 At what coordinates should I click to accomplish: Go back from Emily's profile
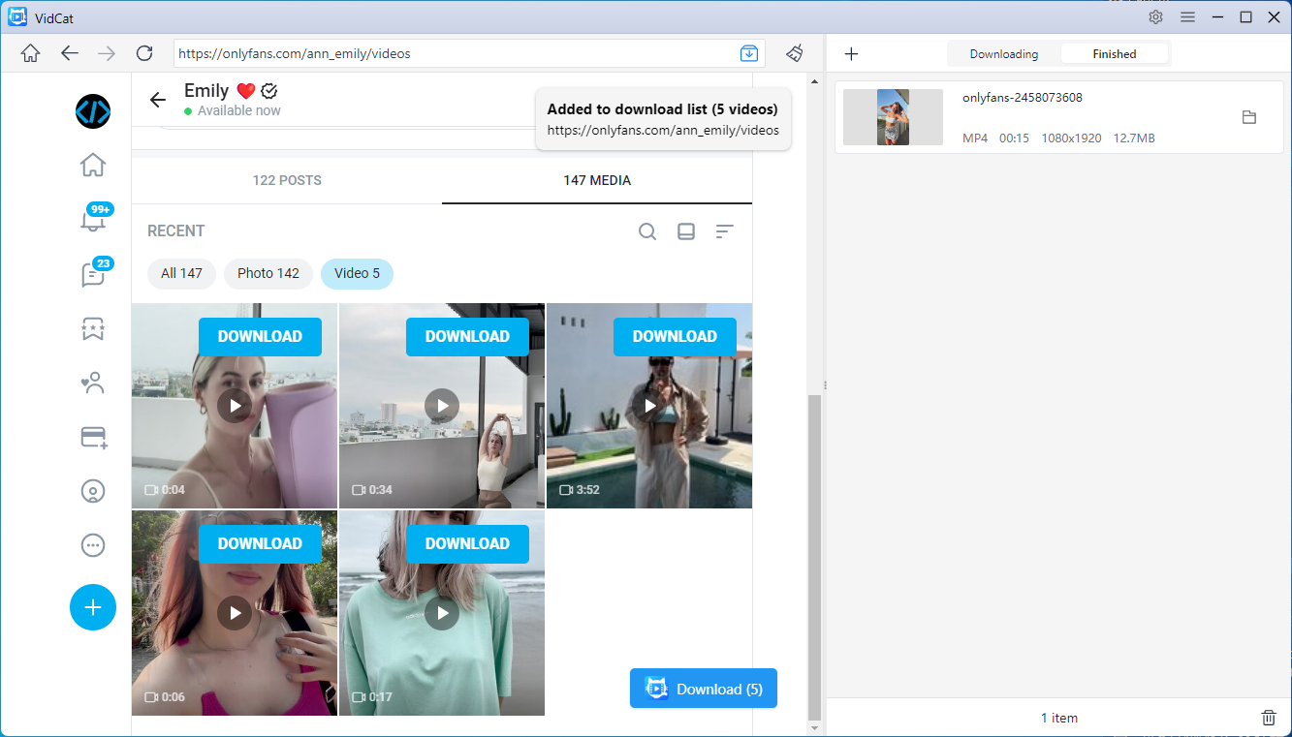(x=158, y=100)
